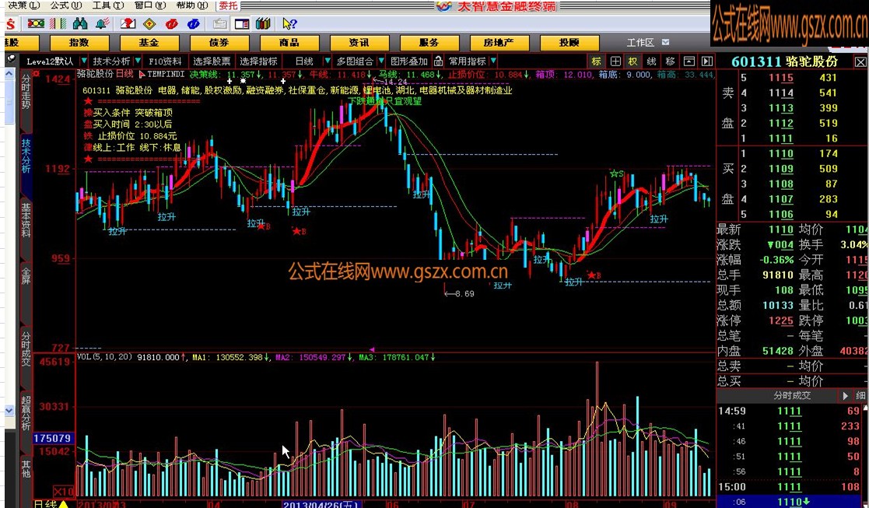The width and height of the screenshot is (869, 508).
Task: Open the alarm bell alert icon
Action: click(103, 24)
